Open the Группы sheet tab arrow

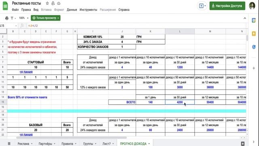(x=96, y=144)
